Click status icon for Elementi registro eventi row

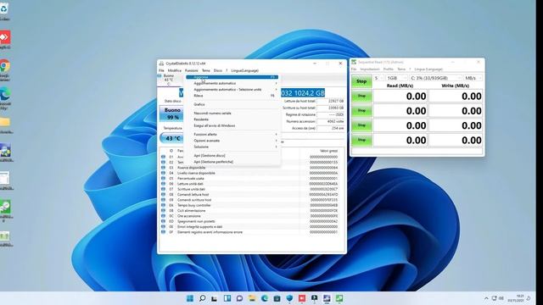click(163, 232)
